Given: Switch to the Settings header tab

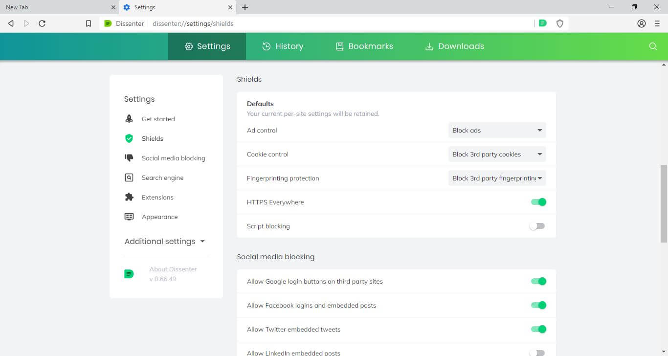Looking at the screenshot, I should (207, 46).
